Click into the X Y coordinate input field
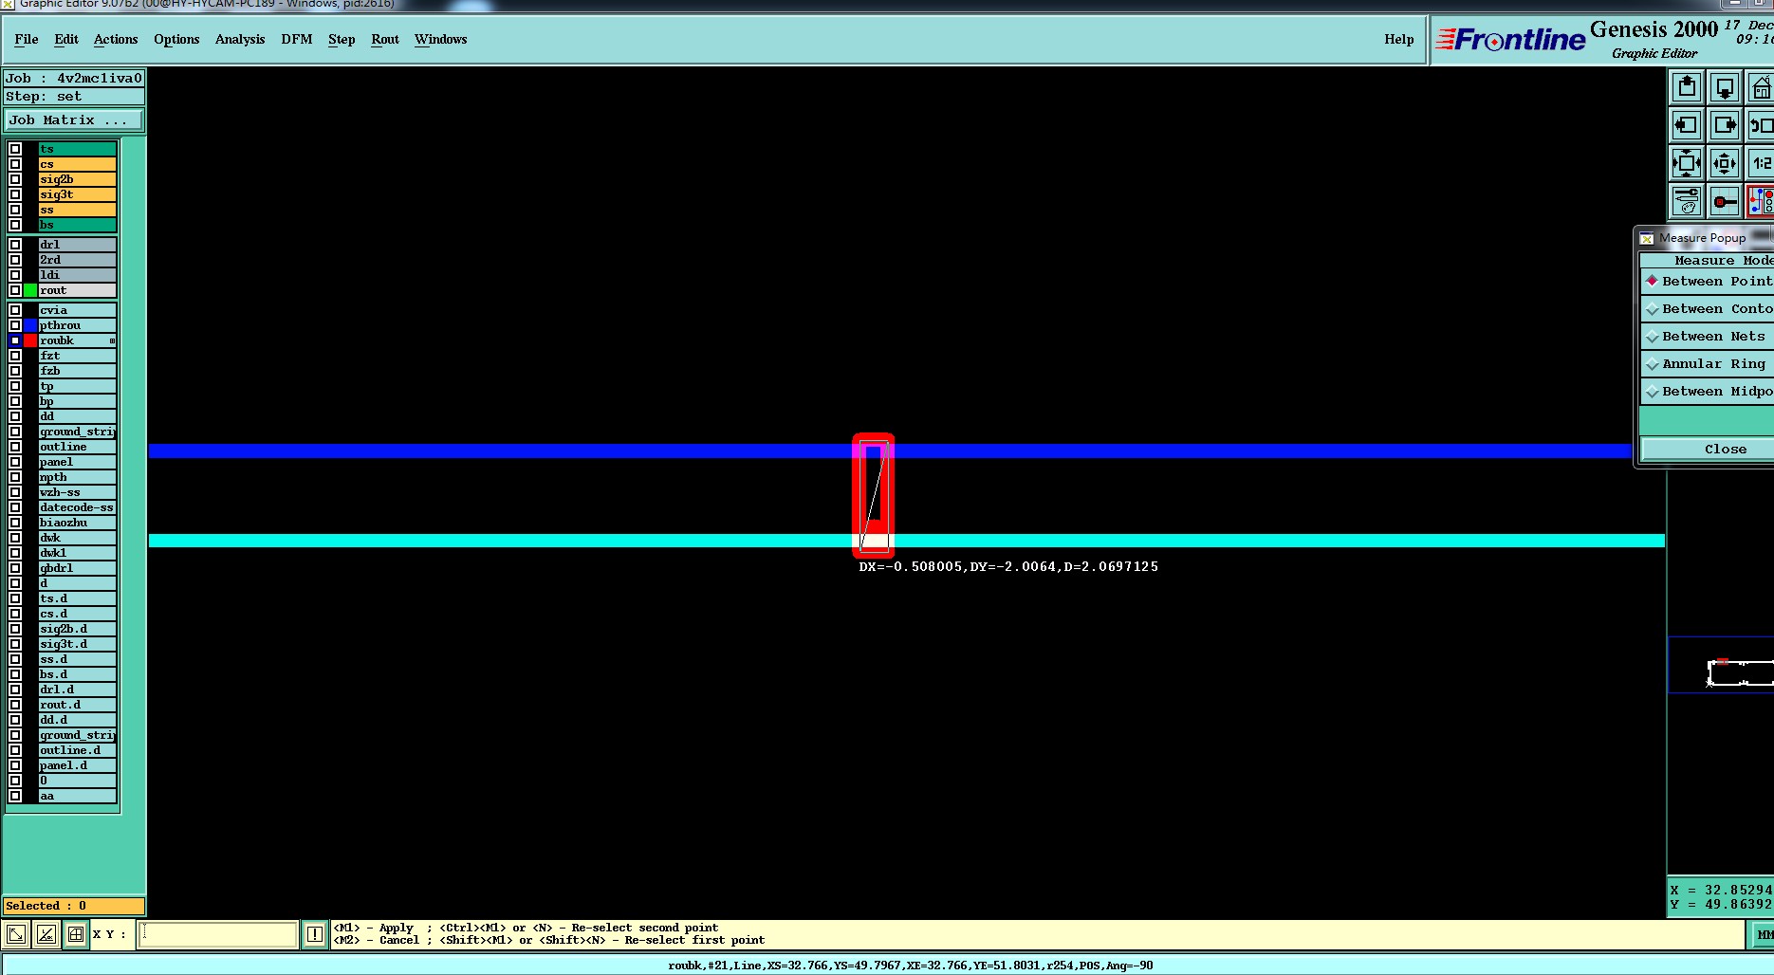 click(218, 934)
